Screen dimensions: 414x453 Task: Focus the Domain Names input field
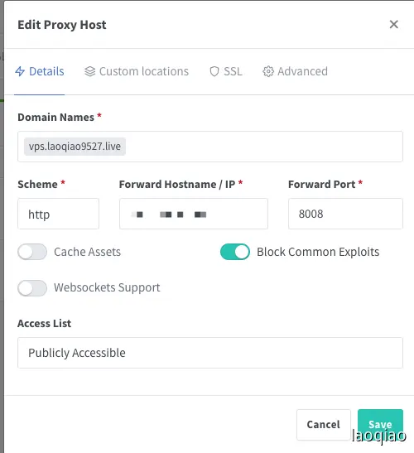point(210,147)
